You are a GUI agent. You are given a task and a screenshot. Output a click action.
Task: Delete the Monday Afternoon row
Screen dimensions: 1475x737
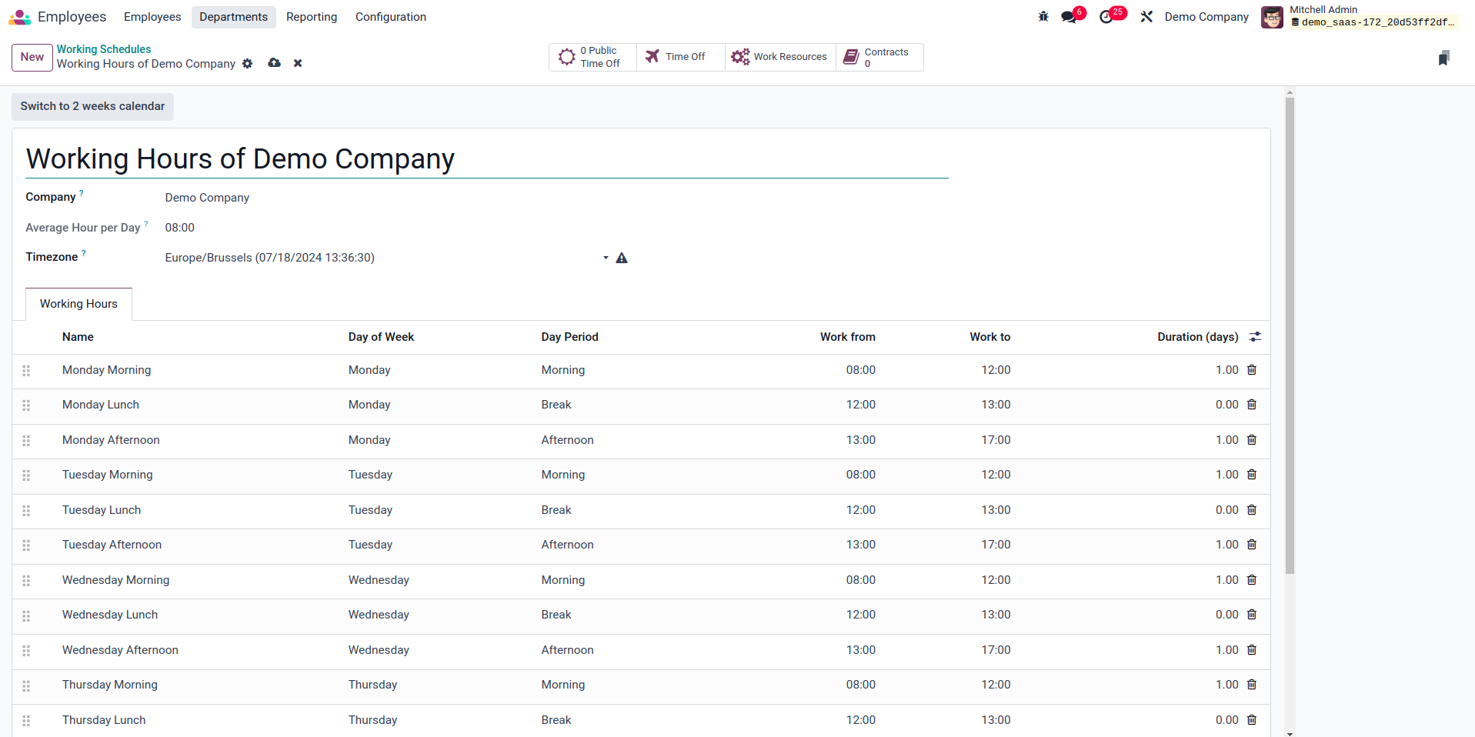[x=1252, y=440]
